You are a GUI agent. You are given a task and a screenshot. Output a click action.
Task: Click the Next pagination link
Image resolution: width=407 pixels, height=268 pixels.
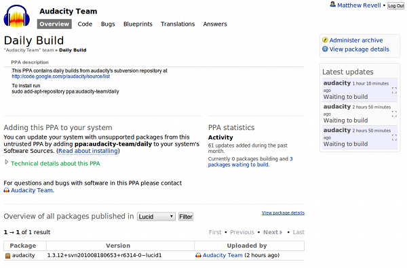coord(273,232)
